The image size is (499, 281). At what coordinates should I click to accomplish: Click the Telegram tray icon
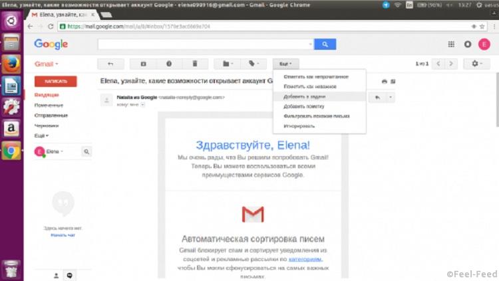point(386,5)
